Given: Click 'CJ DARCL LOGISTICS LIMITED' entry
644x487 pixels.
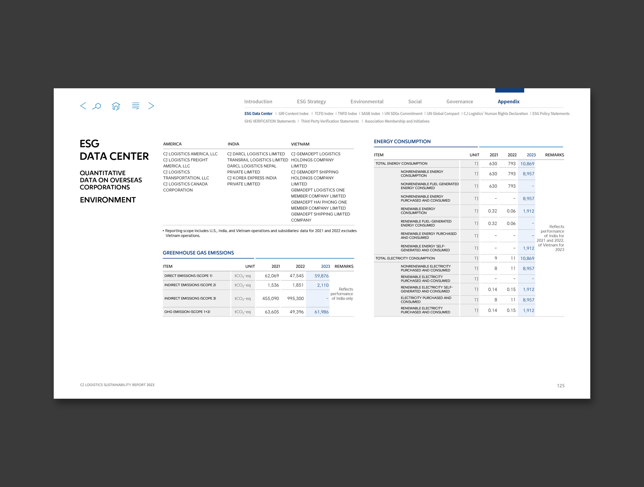Looking at the screenshot, I should point(256,154).
